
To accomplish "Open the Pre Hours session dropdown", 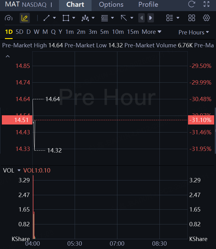I will point(194,32).
